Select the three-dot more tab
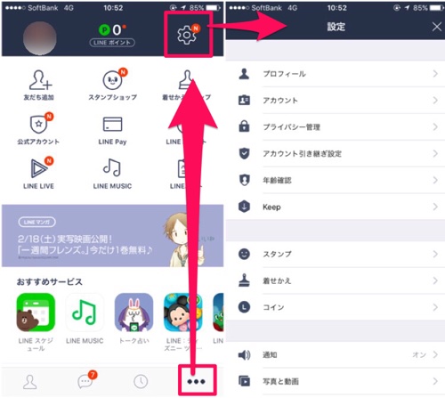Image resolution: width=445 pixels, height=398 pixels. [x=196, y=381]
